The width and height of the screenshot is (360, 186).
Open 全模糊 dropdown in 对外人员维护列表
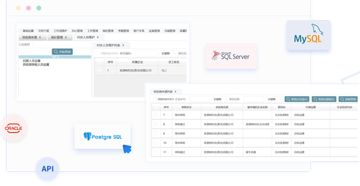point(169,54)
